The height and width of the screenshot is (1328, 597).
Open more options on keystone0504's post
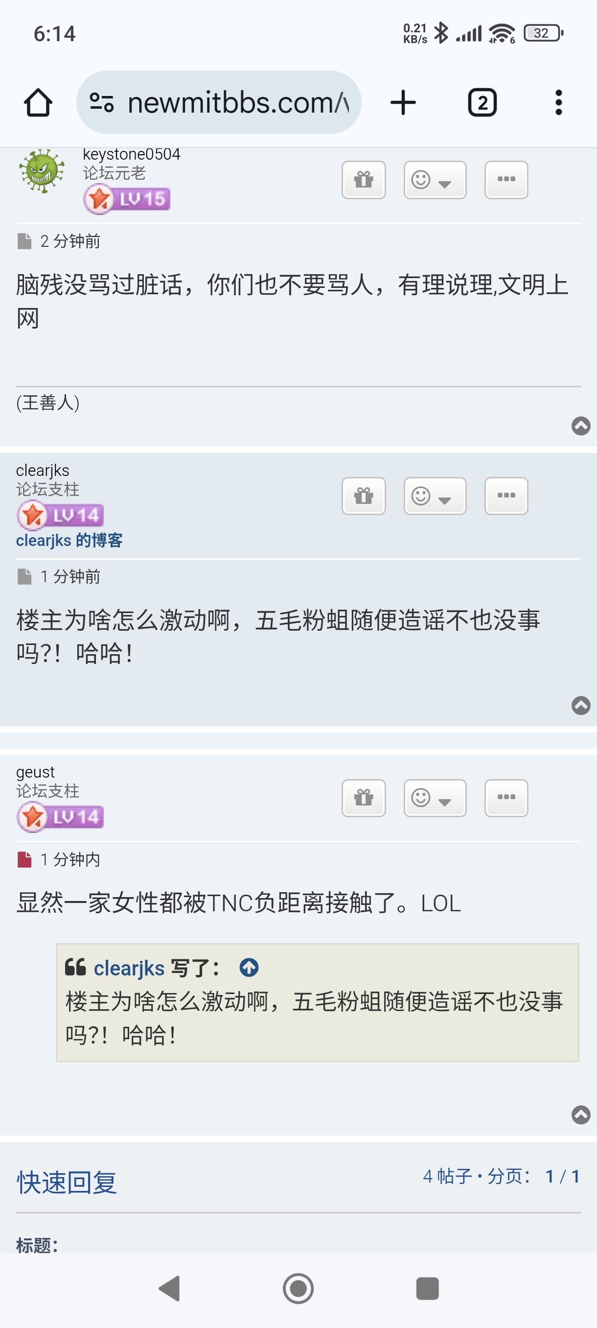(x=506, y=179)
